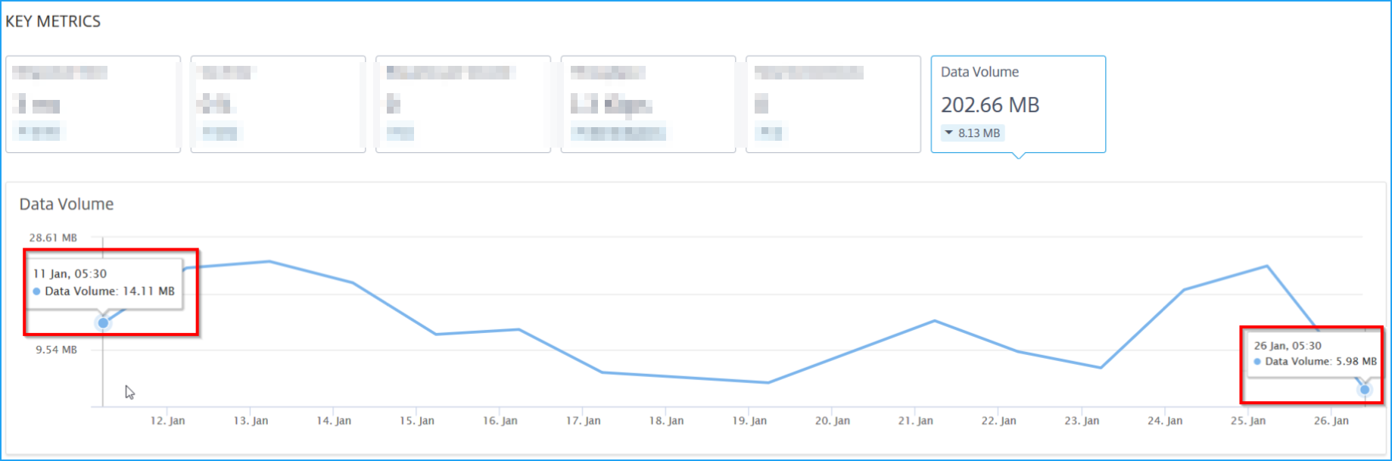1392x461 pixels.
Task: Click the "24. Jan" x-axis label
Action: (x=1165, y=421)
